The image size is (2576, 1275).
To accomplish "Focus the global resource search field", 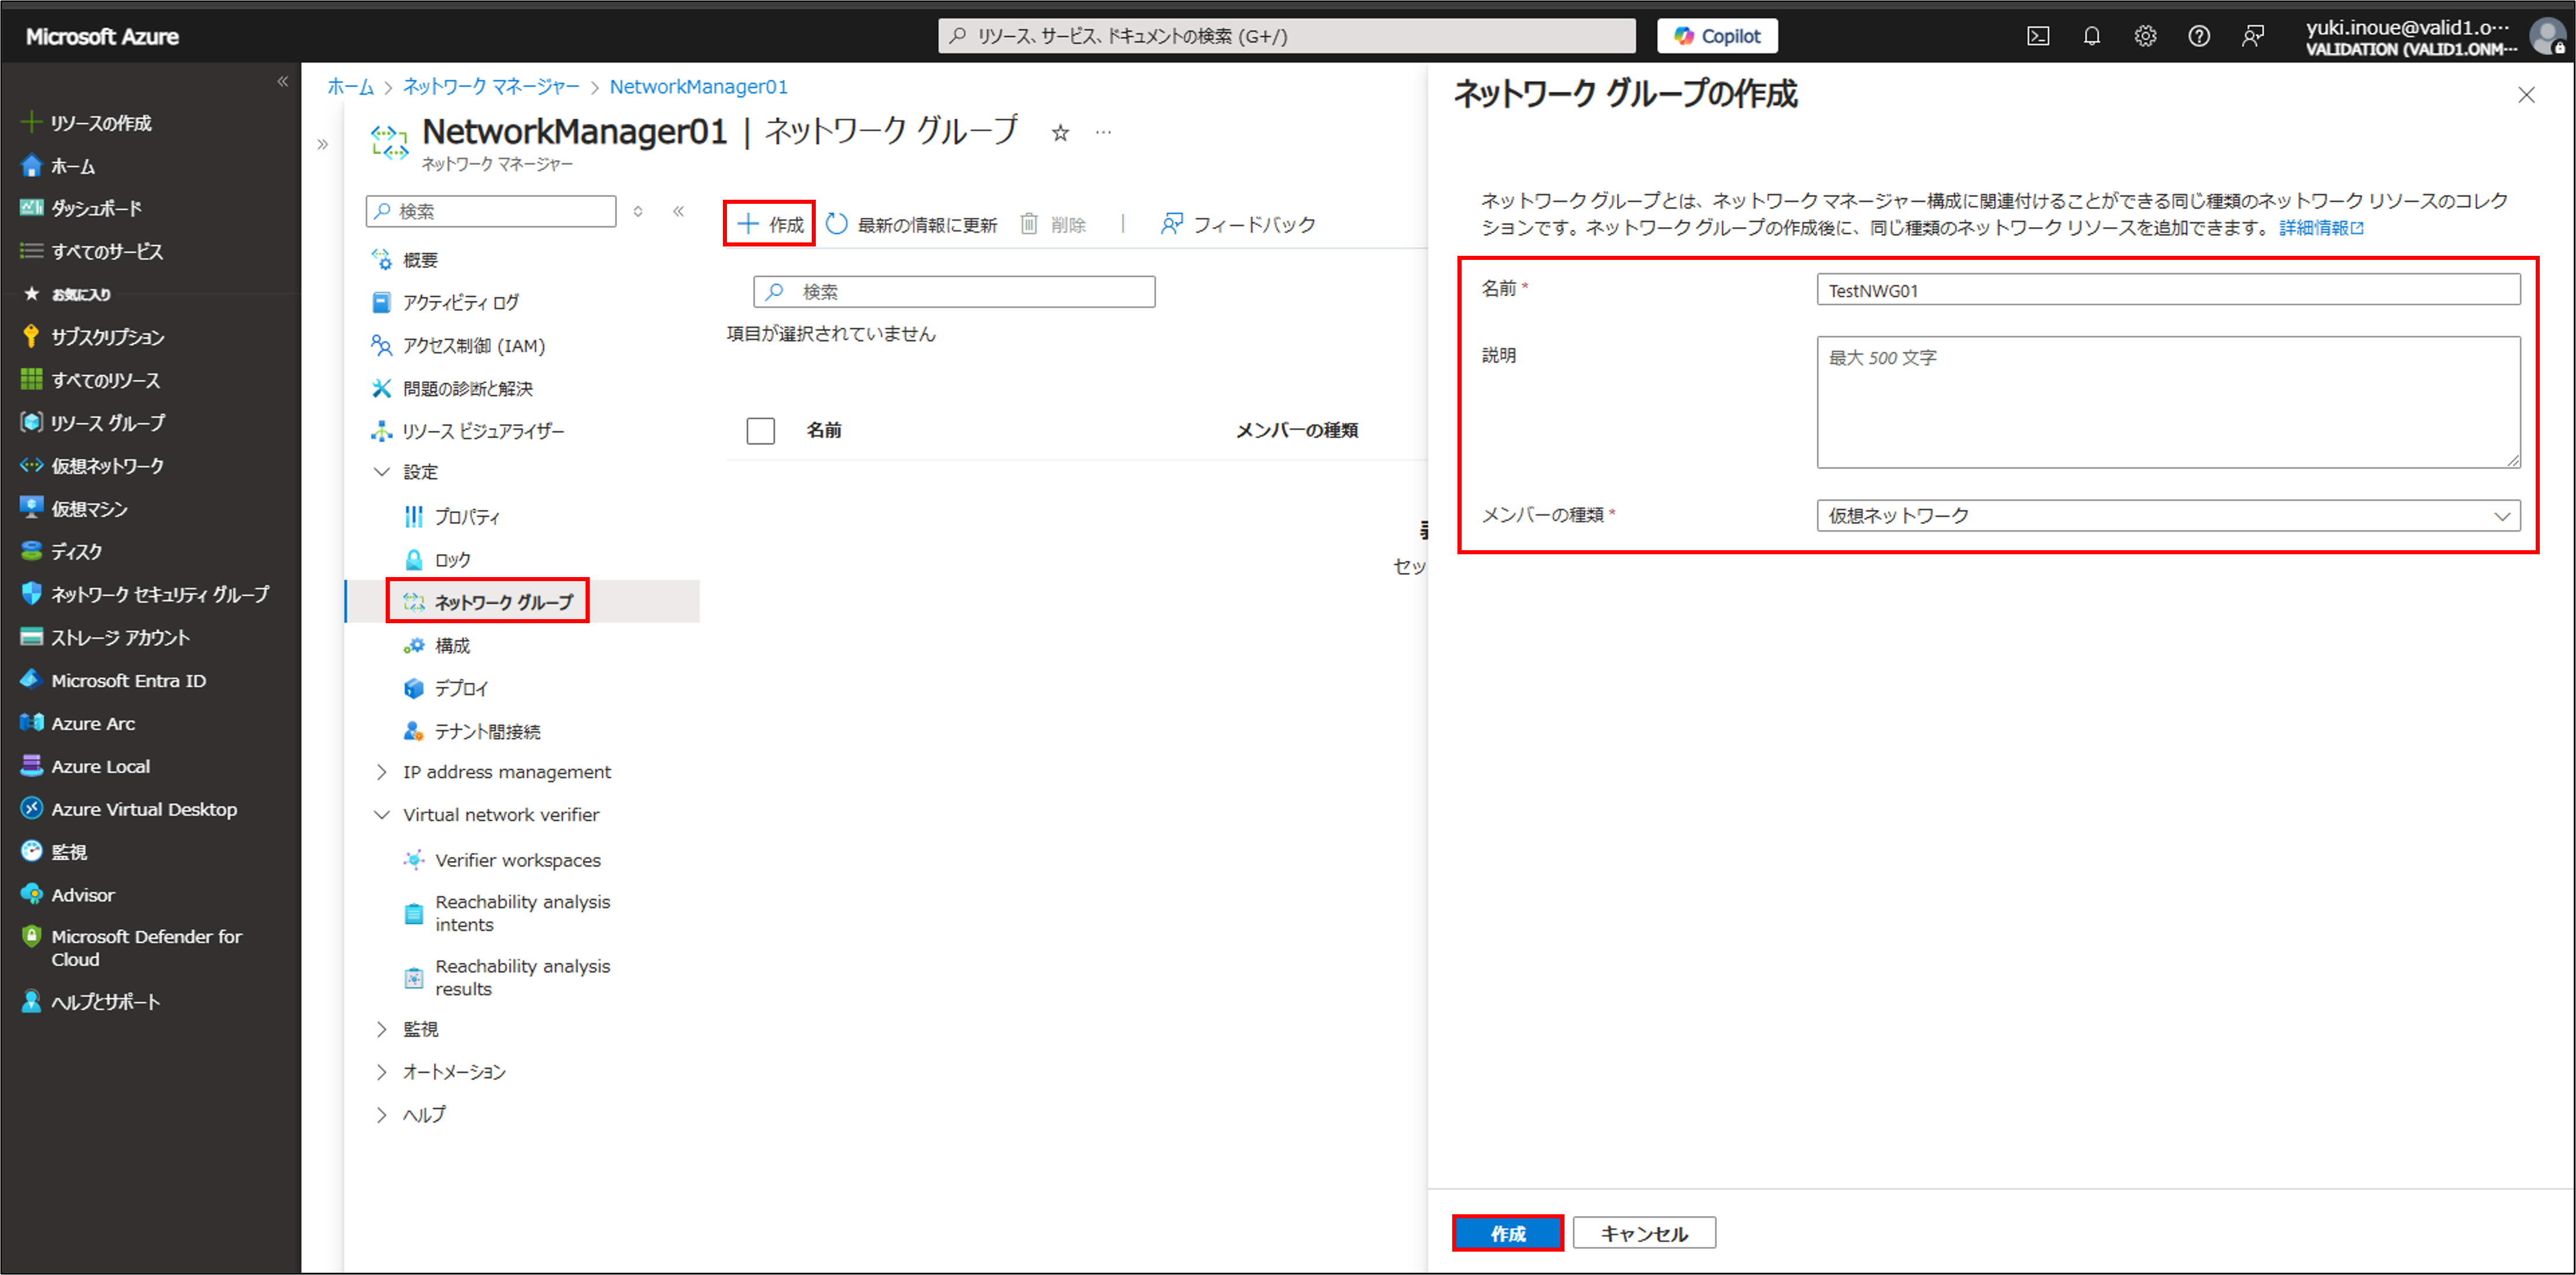I will point(1286,36).
